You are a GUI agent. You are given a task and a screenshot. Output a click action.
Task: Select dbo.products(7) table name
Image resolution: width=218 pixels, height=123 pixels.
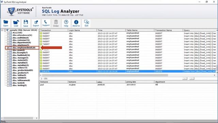point(20,73)
